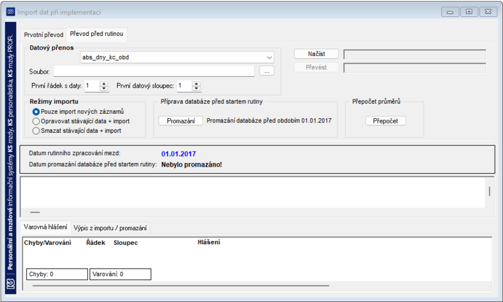This screenshot has height=302, width=503.
Task: Click 'Varování: 0' counter box
Action: point(120,274)
